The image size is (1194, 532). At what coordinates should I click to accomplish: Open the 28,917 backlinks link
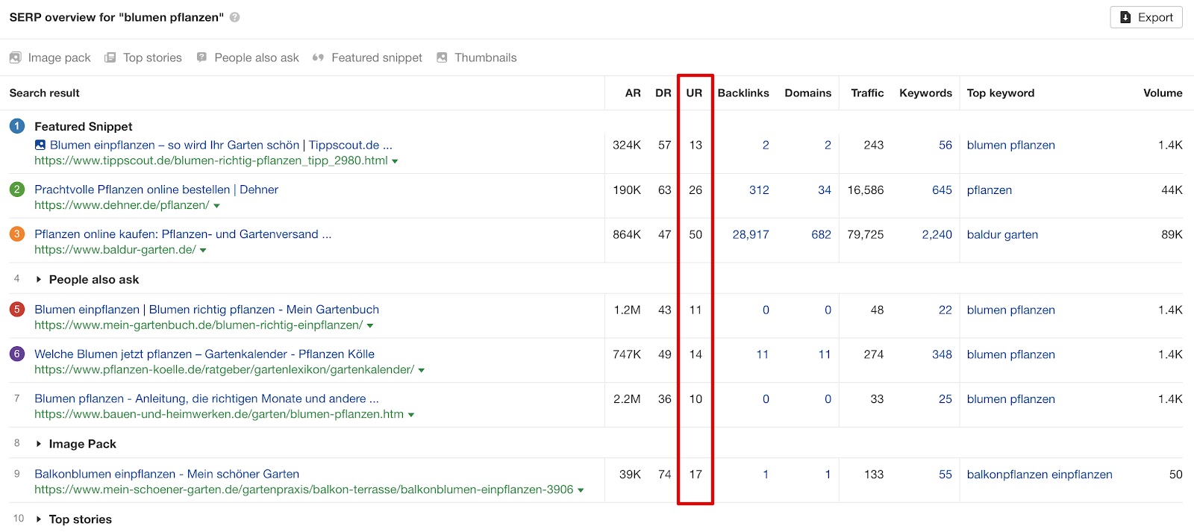750,234
